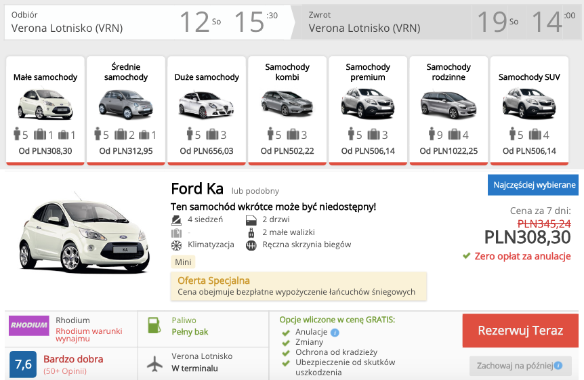Click the green fuel pump icon

(x=154, y=325)
